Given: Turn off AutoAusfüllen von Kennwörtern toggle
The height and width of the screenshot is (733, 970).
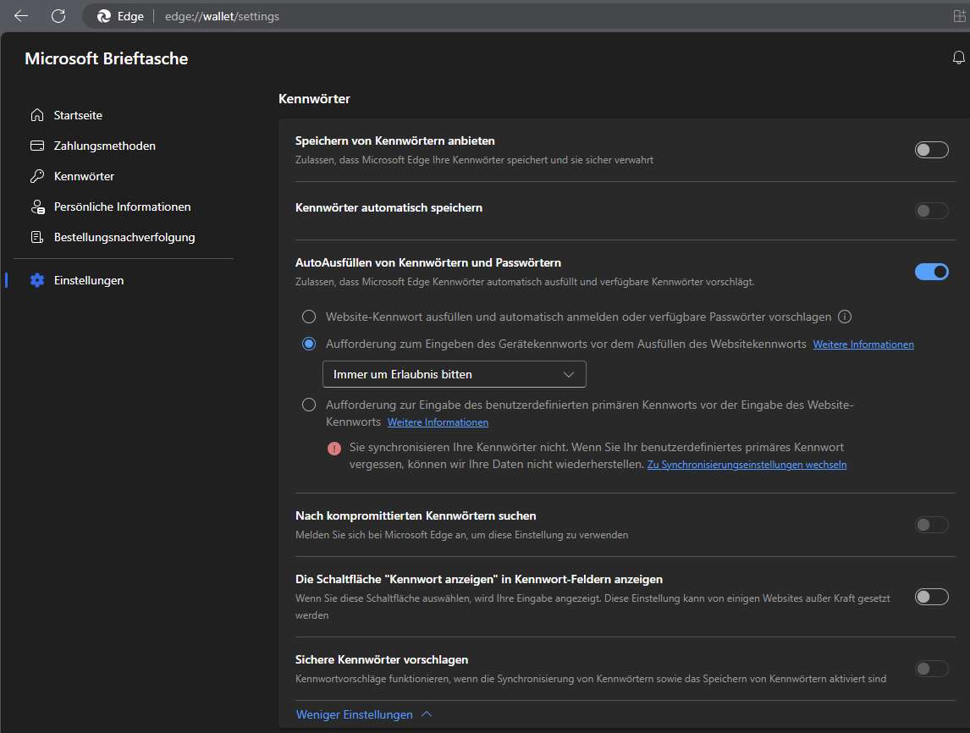Looking at the screenshot, I should [x=931, y=272].
